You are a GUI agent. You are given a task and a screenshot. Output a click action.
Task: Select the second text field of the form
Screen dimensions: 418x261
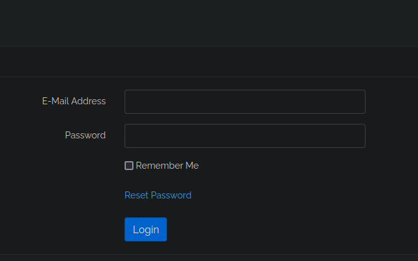pyautogui.click(x=245, y=136)
